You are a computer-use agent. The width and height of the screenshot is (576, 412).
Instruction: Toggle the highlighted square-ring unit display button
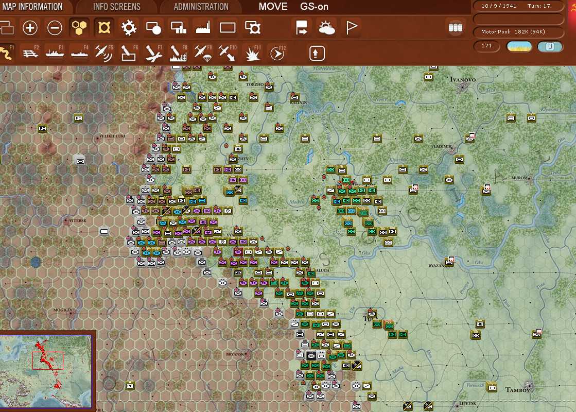104,28
